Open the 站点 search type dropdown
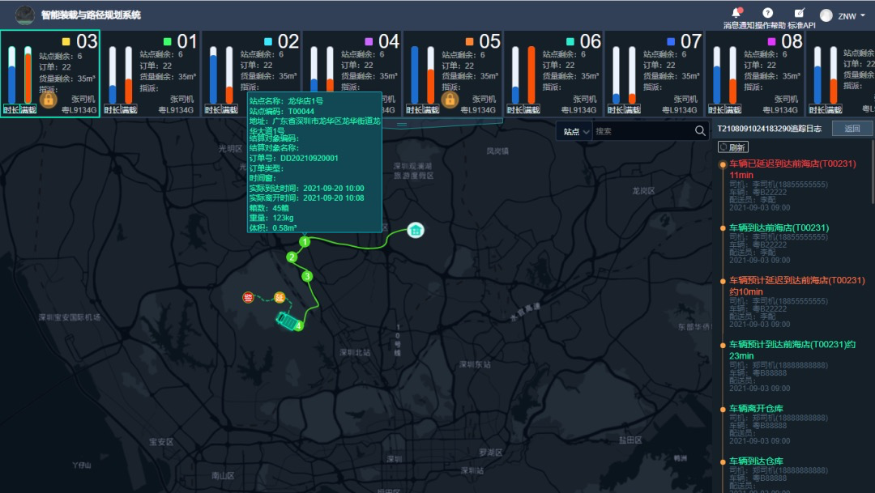875x493 pixels. [575, 132]
